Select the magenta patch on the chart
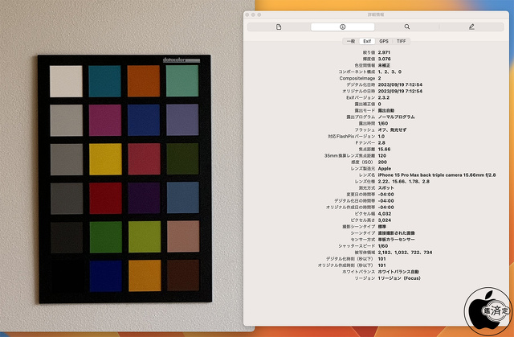 (x=104, y=120)
